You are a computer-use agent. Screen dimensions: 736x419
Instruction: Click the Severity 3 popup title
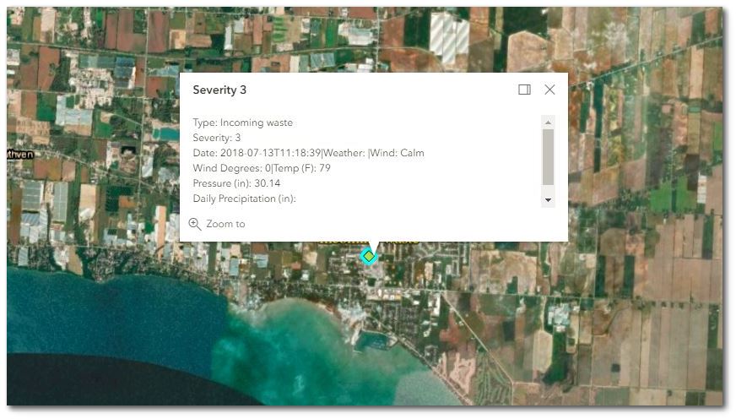point(219,90)
